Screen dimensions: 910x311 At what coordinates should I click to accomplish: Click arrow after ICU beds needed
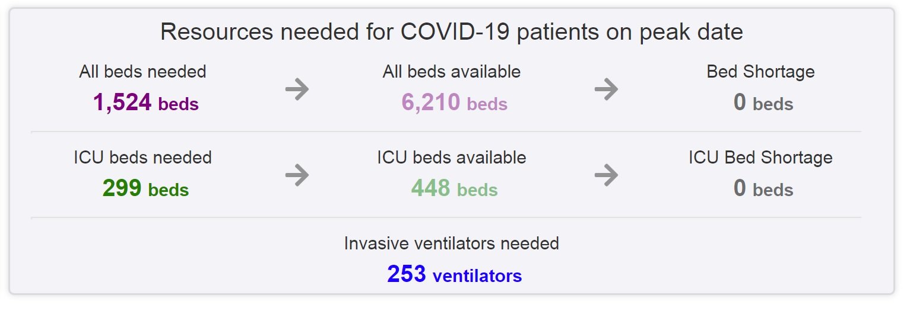[297, 175]
